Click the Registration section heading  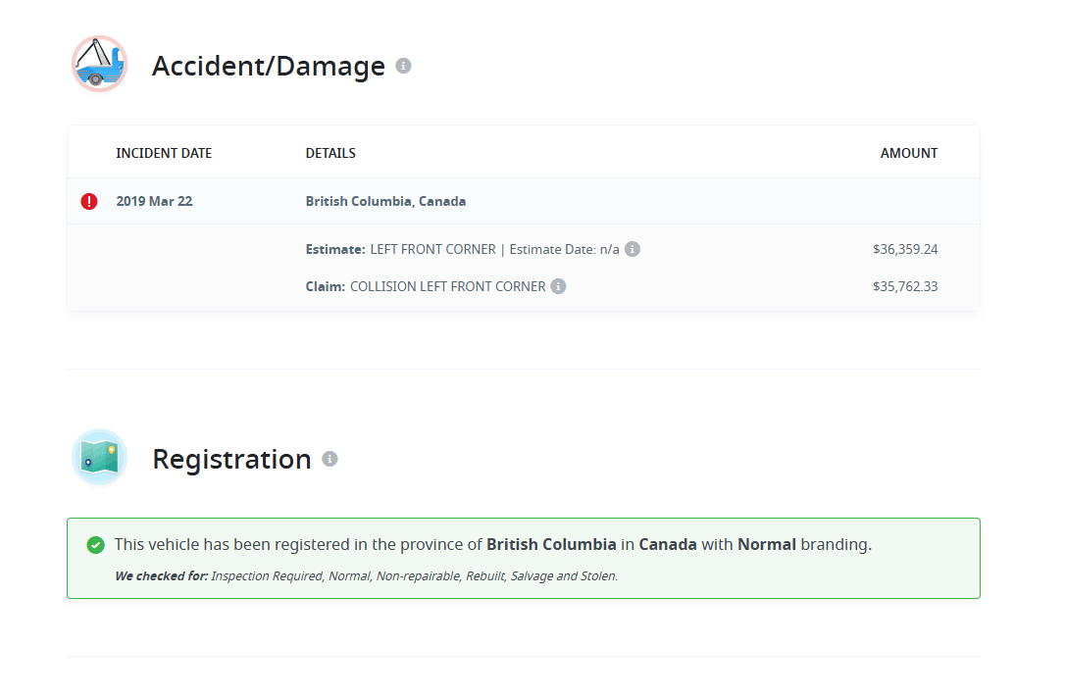click(231, 459)
